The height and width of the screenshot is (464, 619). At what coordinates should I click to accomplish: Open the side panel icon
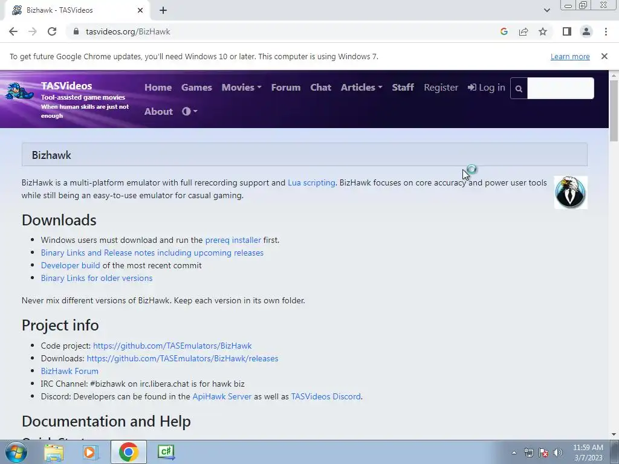(567, 31)
